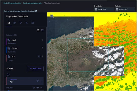Open the Layers tab icon
This screenshot has height=91, width=137.
(9, 23)
